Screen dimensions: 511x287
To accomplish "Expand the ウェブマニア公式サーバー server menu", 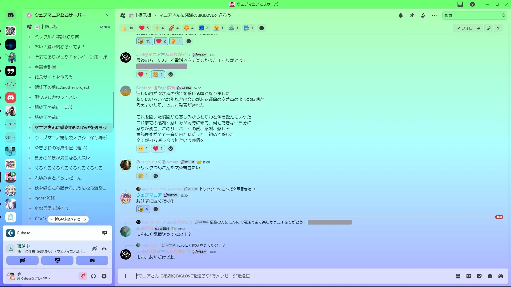I will (108, 15).
